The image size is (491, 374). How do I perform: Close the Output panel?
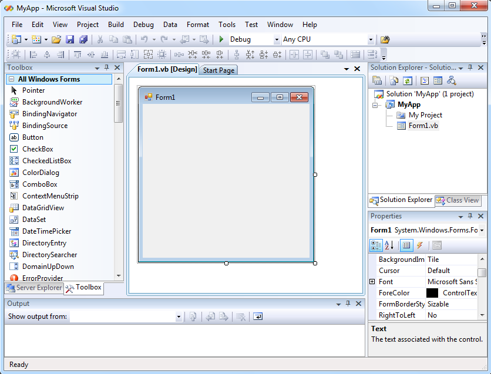pyautogui.click(x=358, y=304)
